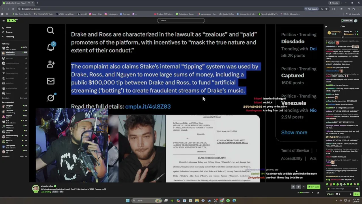Click the search magnifier icon in stream

[50, 30]
